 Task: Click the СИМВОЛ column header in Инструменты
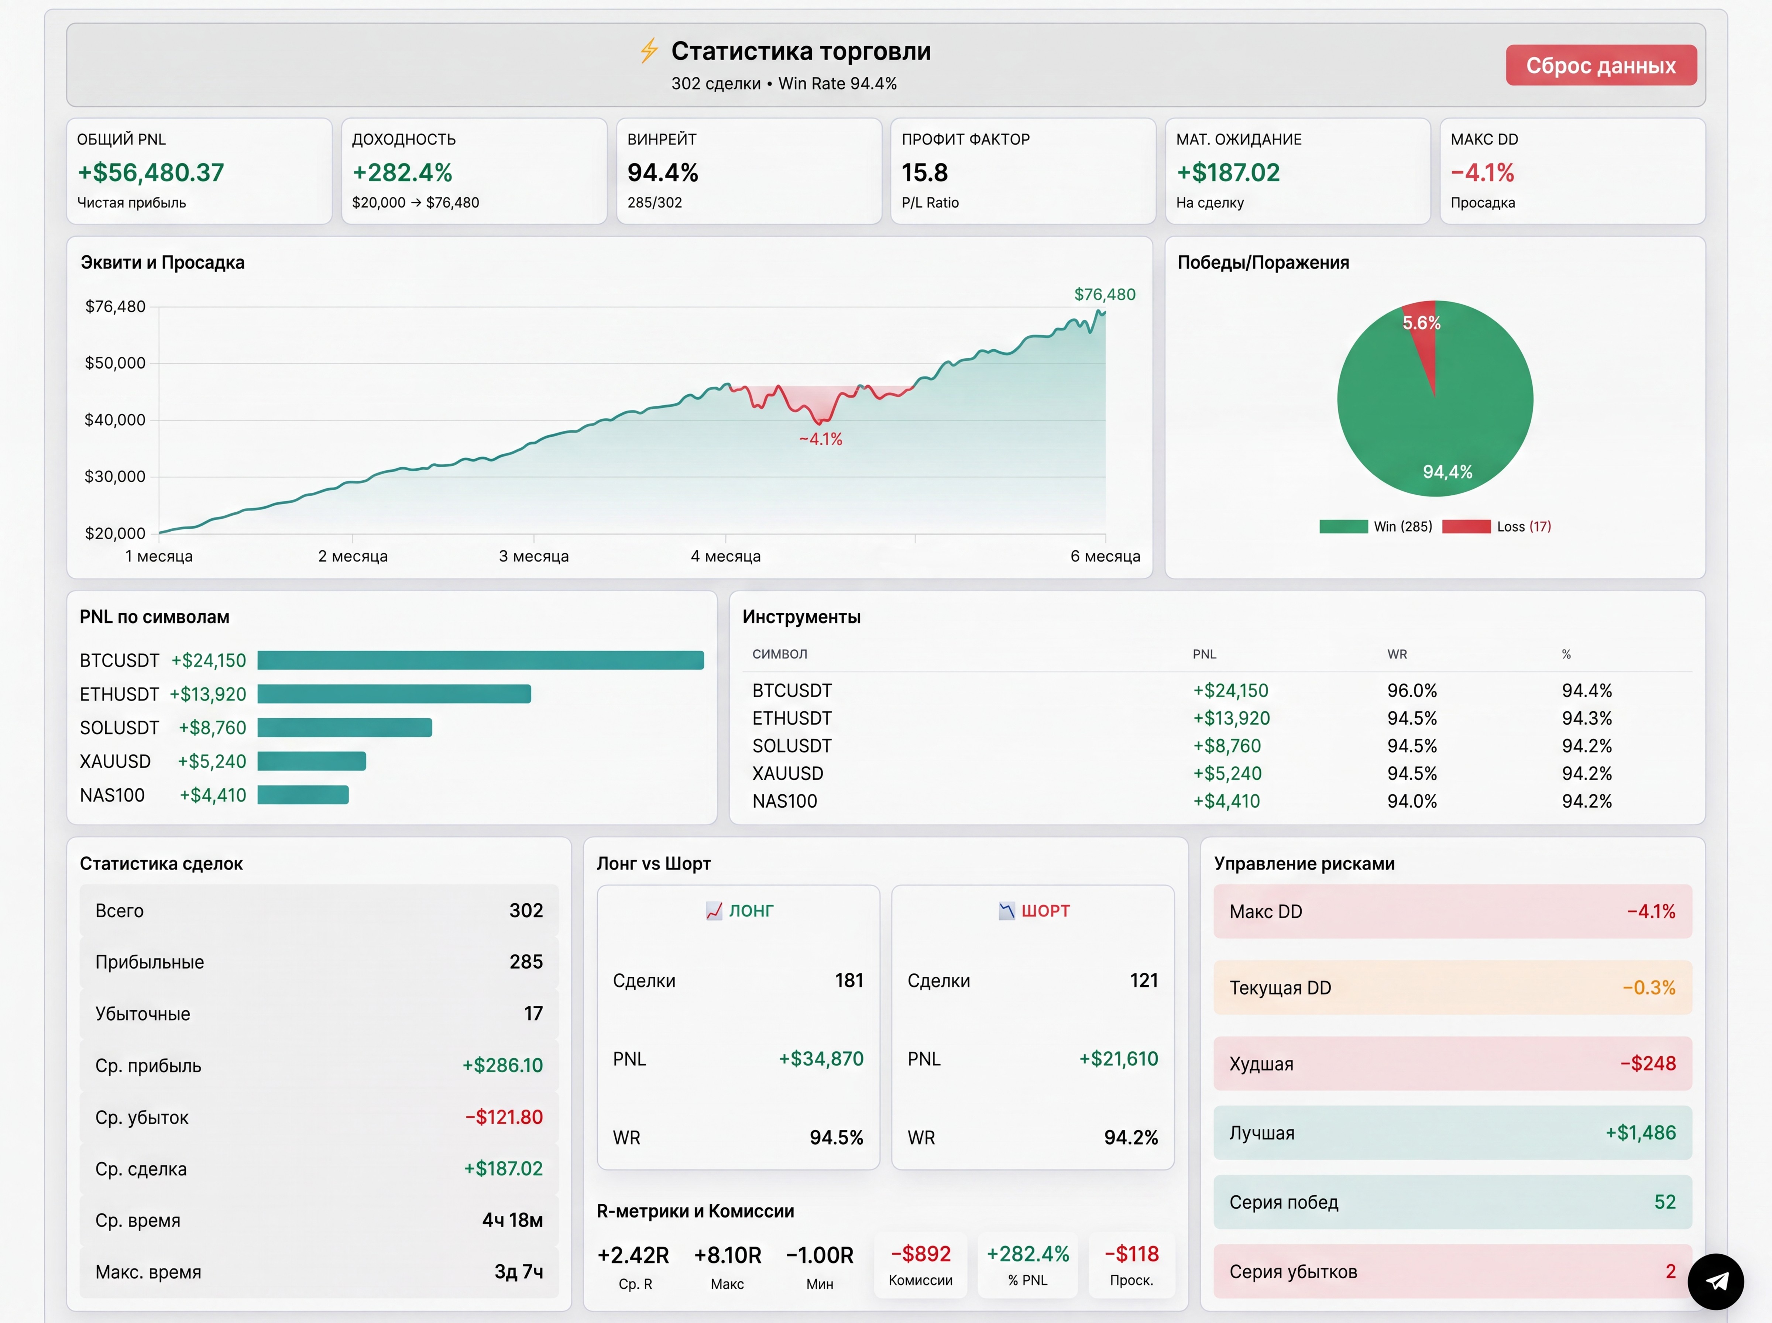coord(780,654)
